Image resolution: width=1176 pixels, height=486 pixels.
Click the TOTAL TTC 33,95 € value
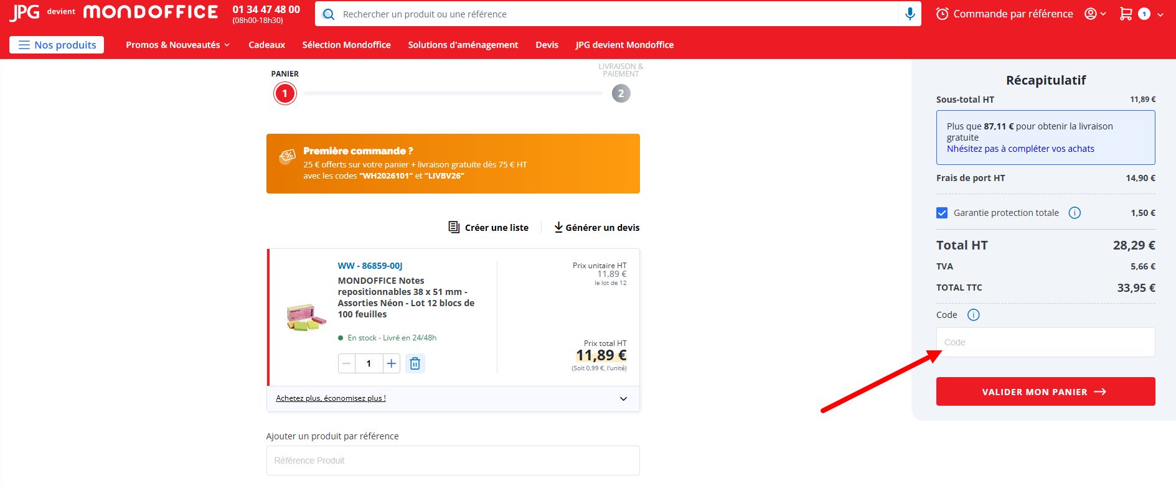click(x=1136, y=287)
